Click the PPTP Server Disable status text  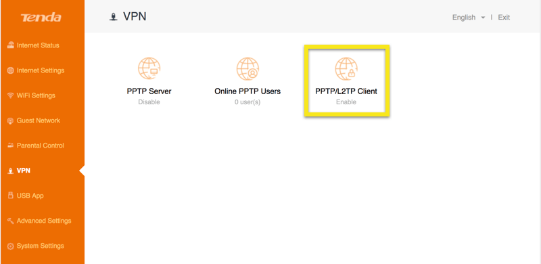click(x=149, y=102)
